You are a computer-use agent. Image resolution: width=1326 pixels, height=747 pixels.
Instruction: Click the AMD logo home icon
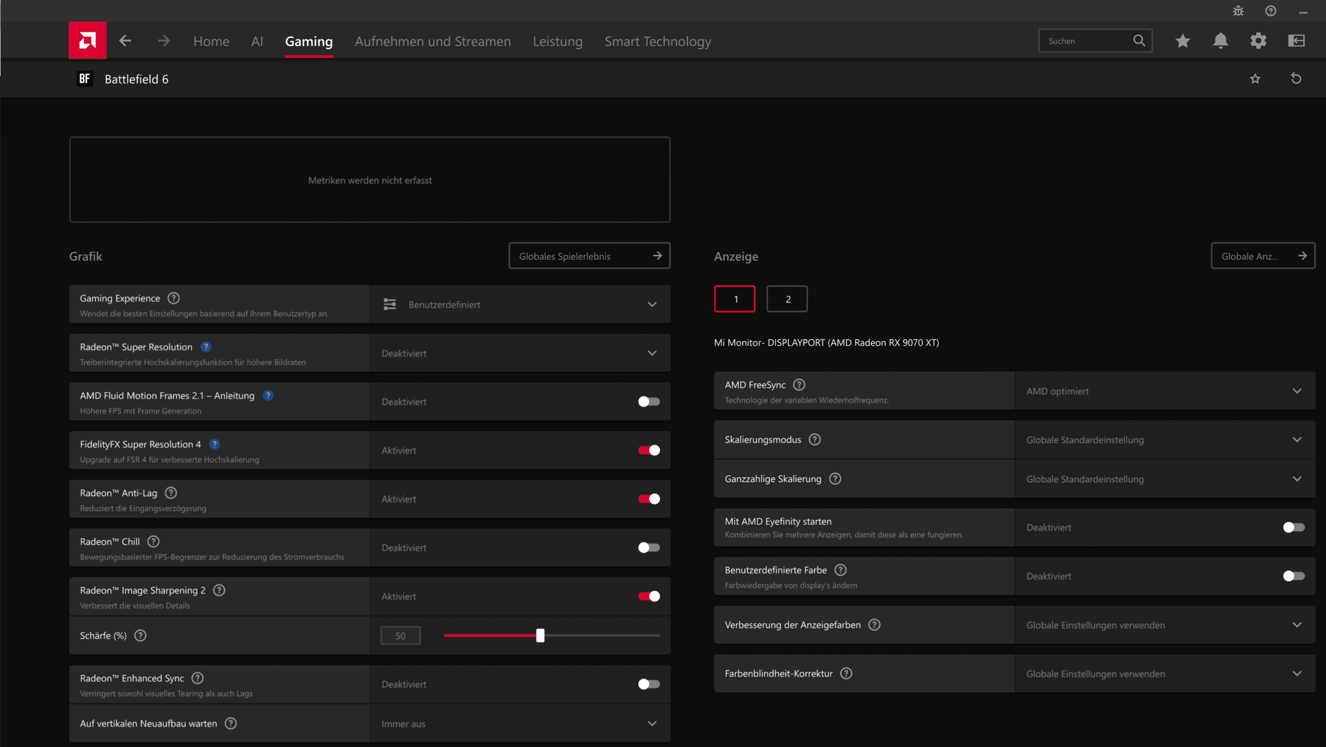[x=87, y=41]
